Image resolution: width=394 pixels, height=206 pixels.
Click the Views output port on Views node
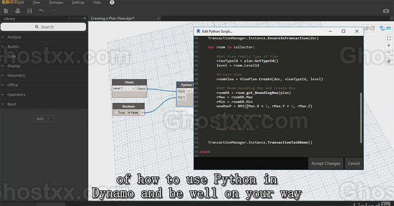click(x=141, y=88)
